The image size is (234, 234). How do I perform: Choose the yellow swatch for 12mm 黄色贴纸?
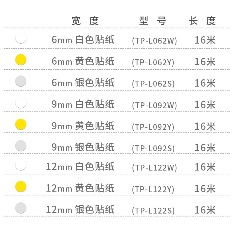(21, 186)
